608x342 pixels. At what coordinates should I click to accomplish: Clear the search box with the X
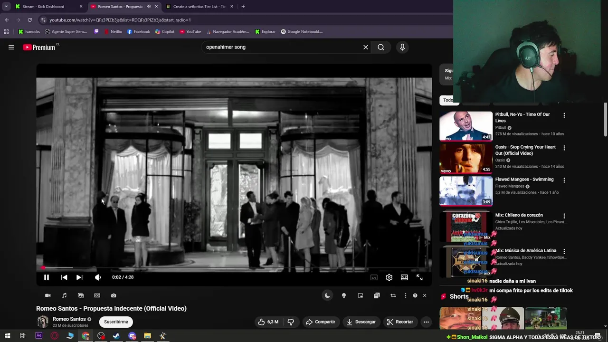pos(366,47)
